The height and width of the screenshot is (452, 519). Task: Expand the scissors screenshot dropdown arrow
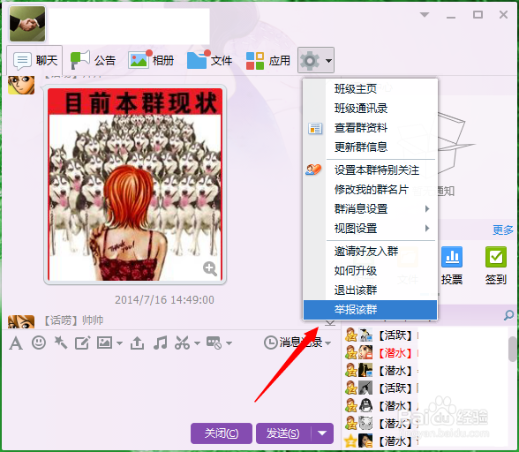(198, 343)
